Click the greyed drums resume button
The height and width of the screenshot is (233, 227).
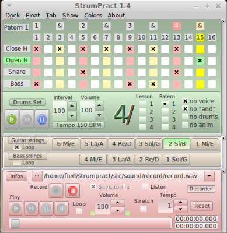tap(27, 119)
